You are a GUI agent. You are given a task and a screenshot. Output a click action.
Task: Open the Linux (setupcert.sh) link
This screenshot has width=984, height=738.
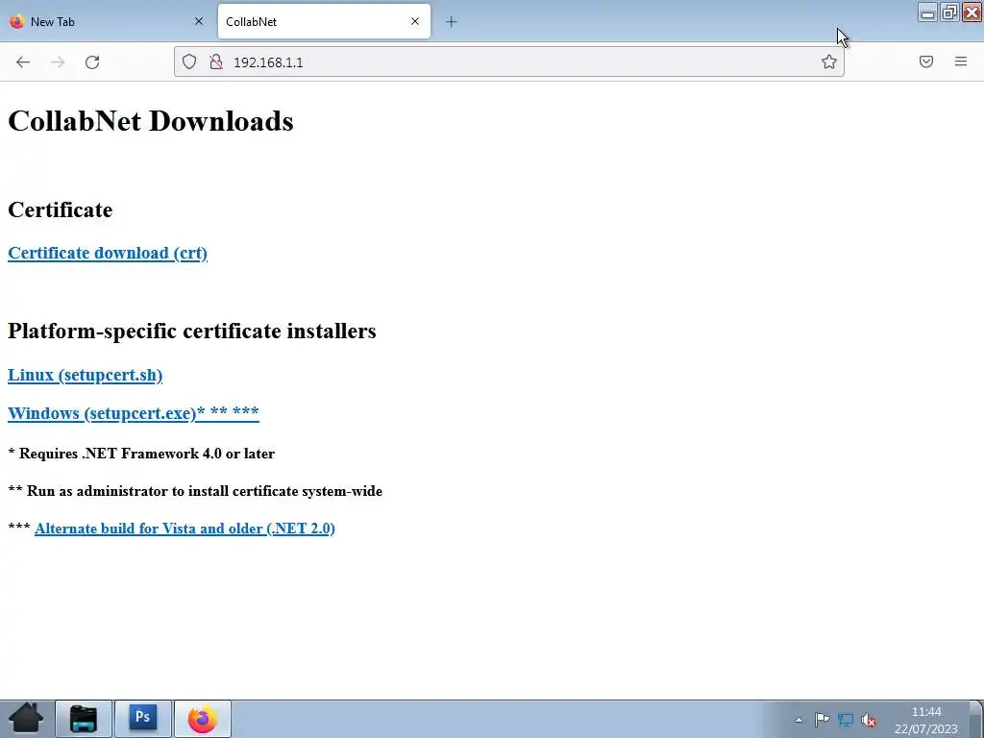point(85,375)
